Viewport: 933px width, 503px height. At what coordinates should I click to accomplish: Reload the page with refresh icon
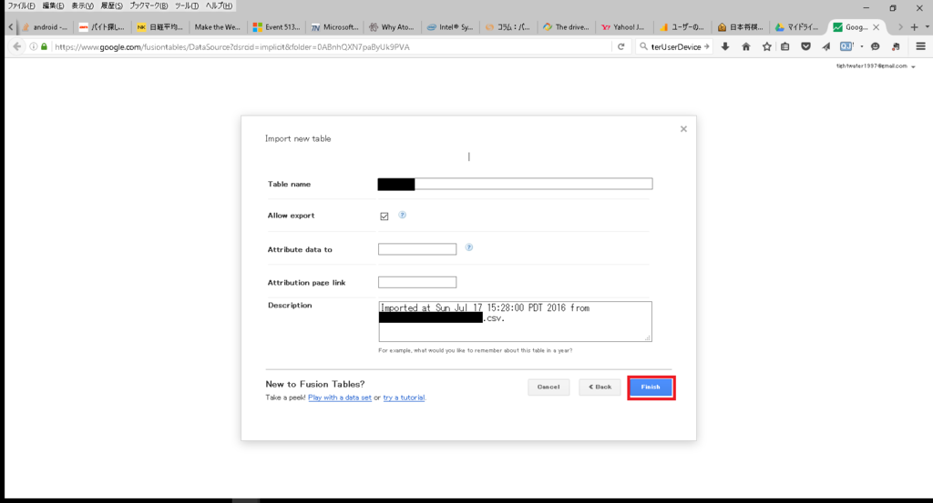[x=621, y=47]
